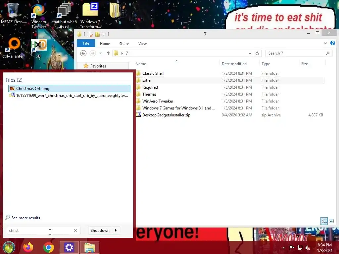Open Christmas Orb.png search result
Image resolution: width=339 pixels, height=254 pixels.
tap(70, 89)
